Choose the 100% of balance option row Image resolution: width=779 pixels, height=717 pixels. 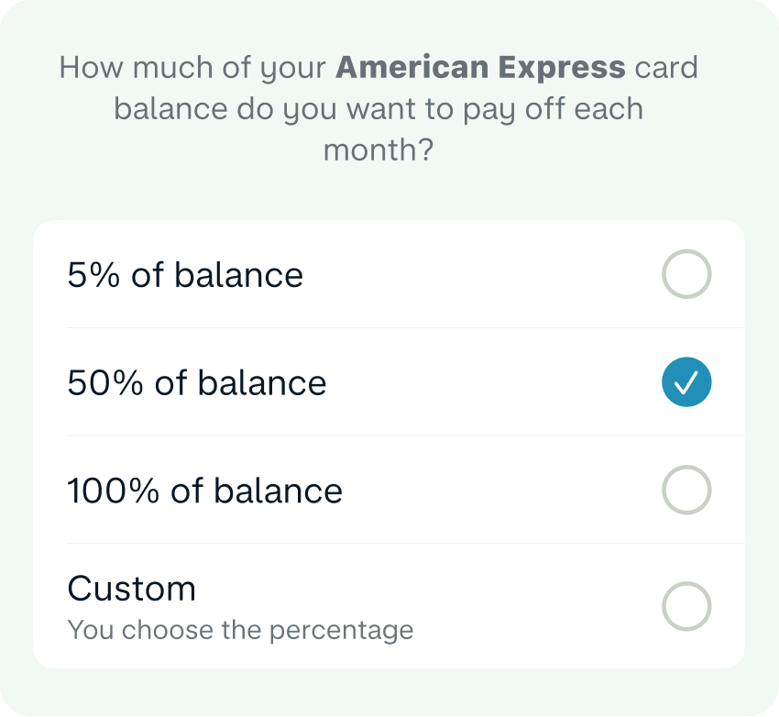389,491
